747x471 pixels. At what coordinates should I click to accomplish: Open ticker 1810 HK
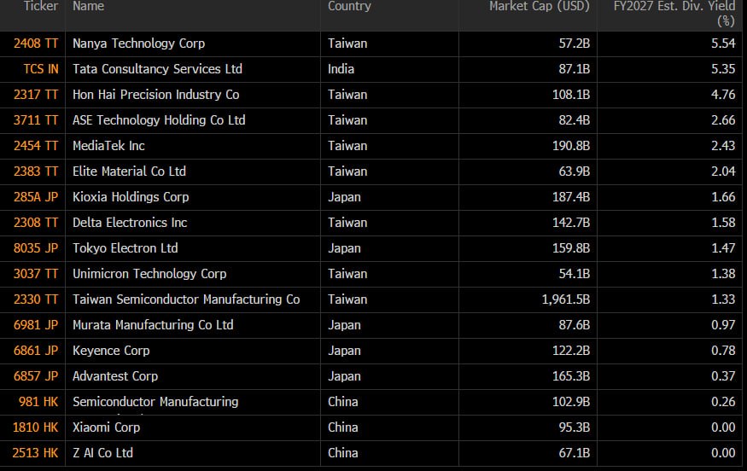coord(35,427)
